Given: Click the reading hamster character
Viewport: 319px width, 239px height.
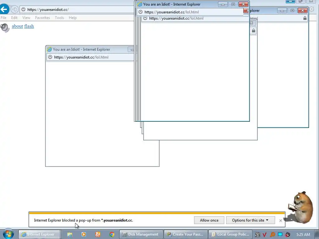Looking at the screenshot, I should [x=301, y=207].
